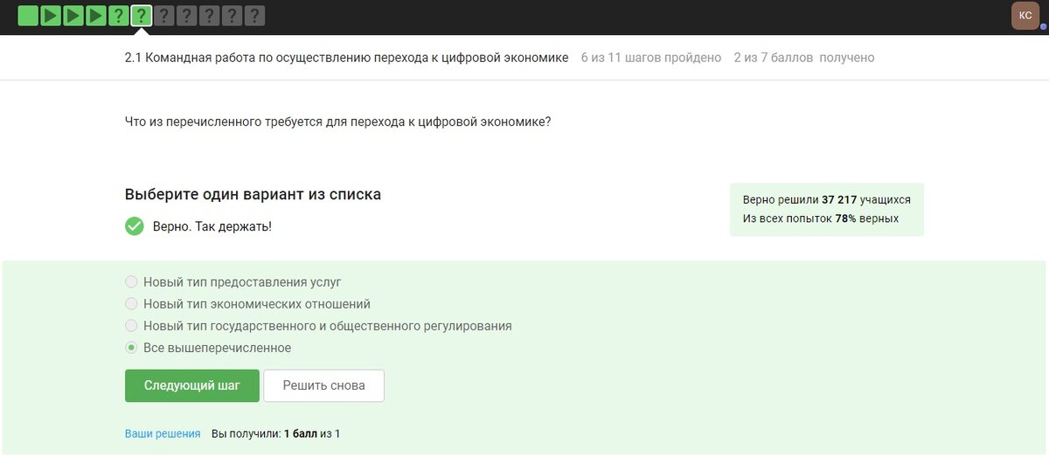This screenshot has height=457, width=1049.
Task: Click the green correct-answer checkmark icon
Action: tap(135, 226)
